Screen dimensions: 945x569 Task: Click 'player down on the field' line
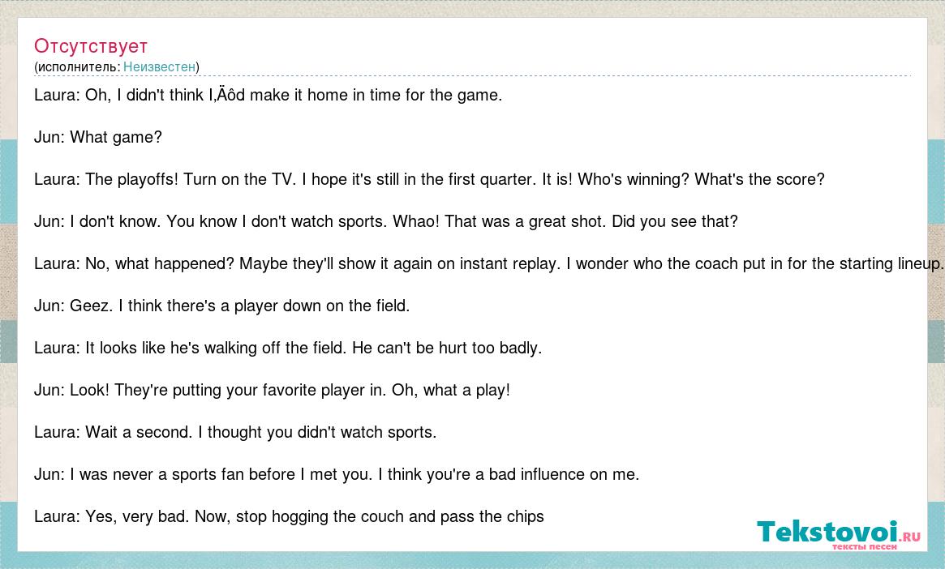point(221,306)
